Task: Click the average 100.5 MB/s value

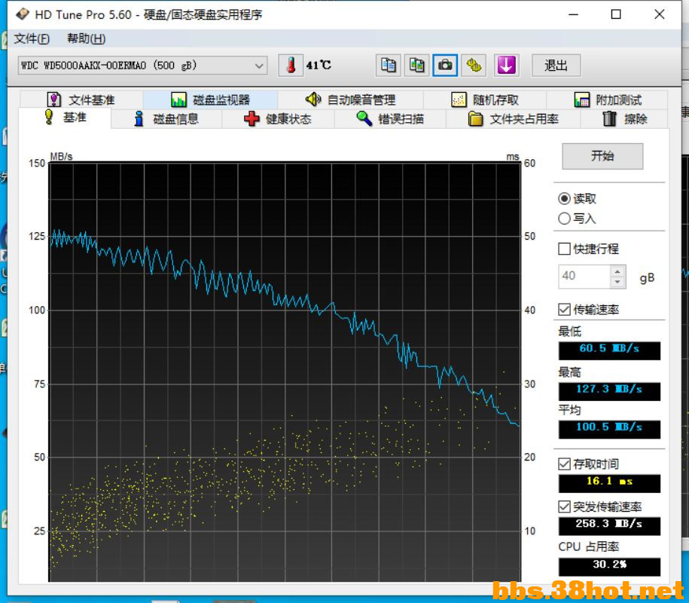Action: [x=609, y=430]
